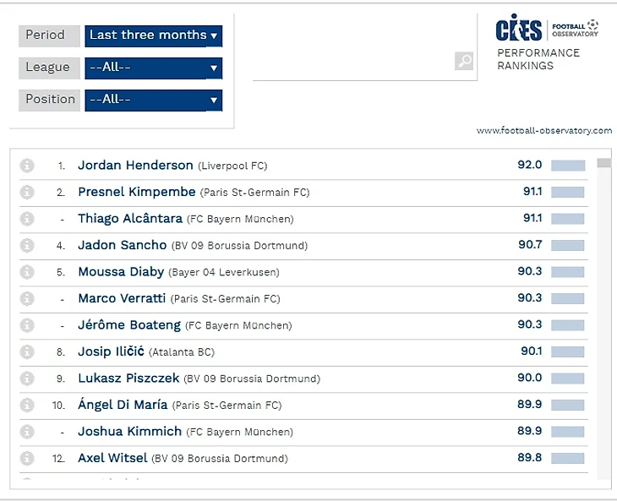Click Ángel Di María player name

(x=123, y=405)
